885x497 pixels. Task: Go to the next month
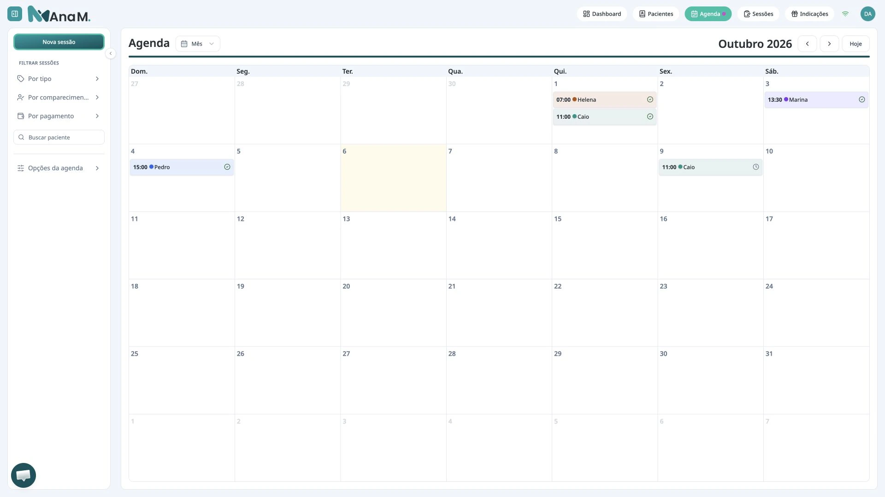tap(829, 44)
